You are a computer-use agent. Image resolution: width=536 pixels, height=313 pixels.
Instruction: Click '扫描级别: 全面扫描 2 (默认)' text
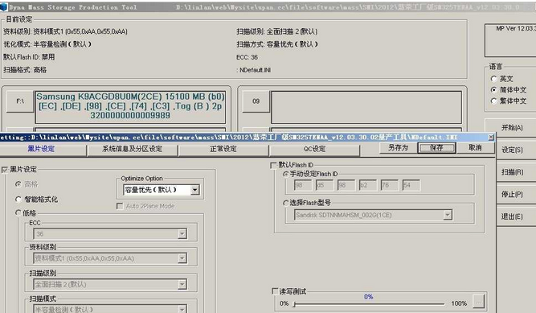tap(277, 31)
